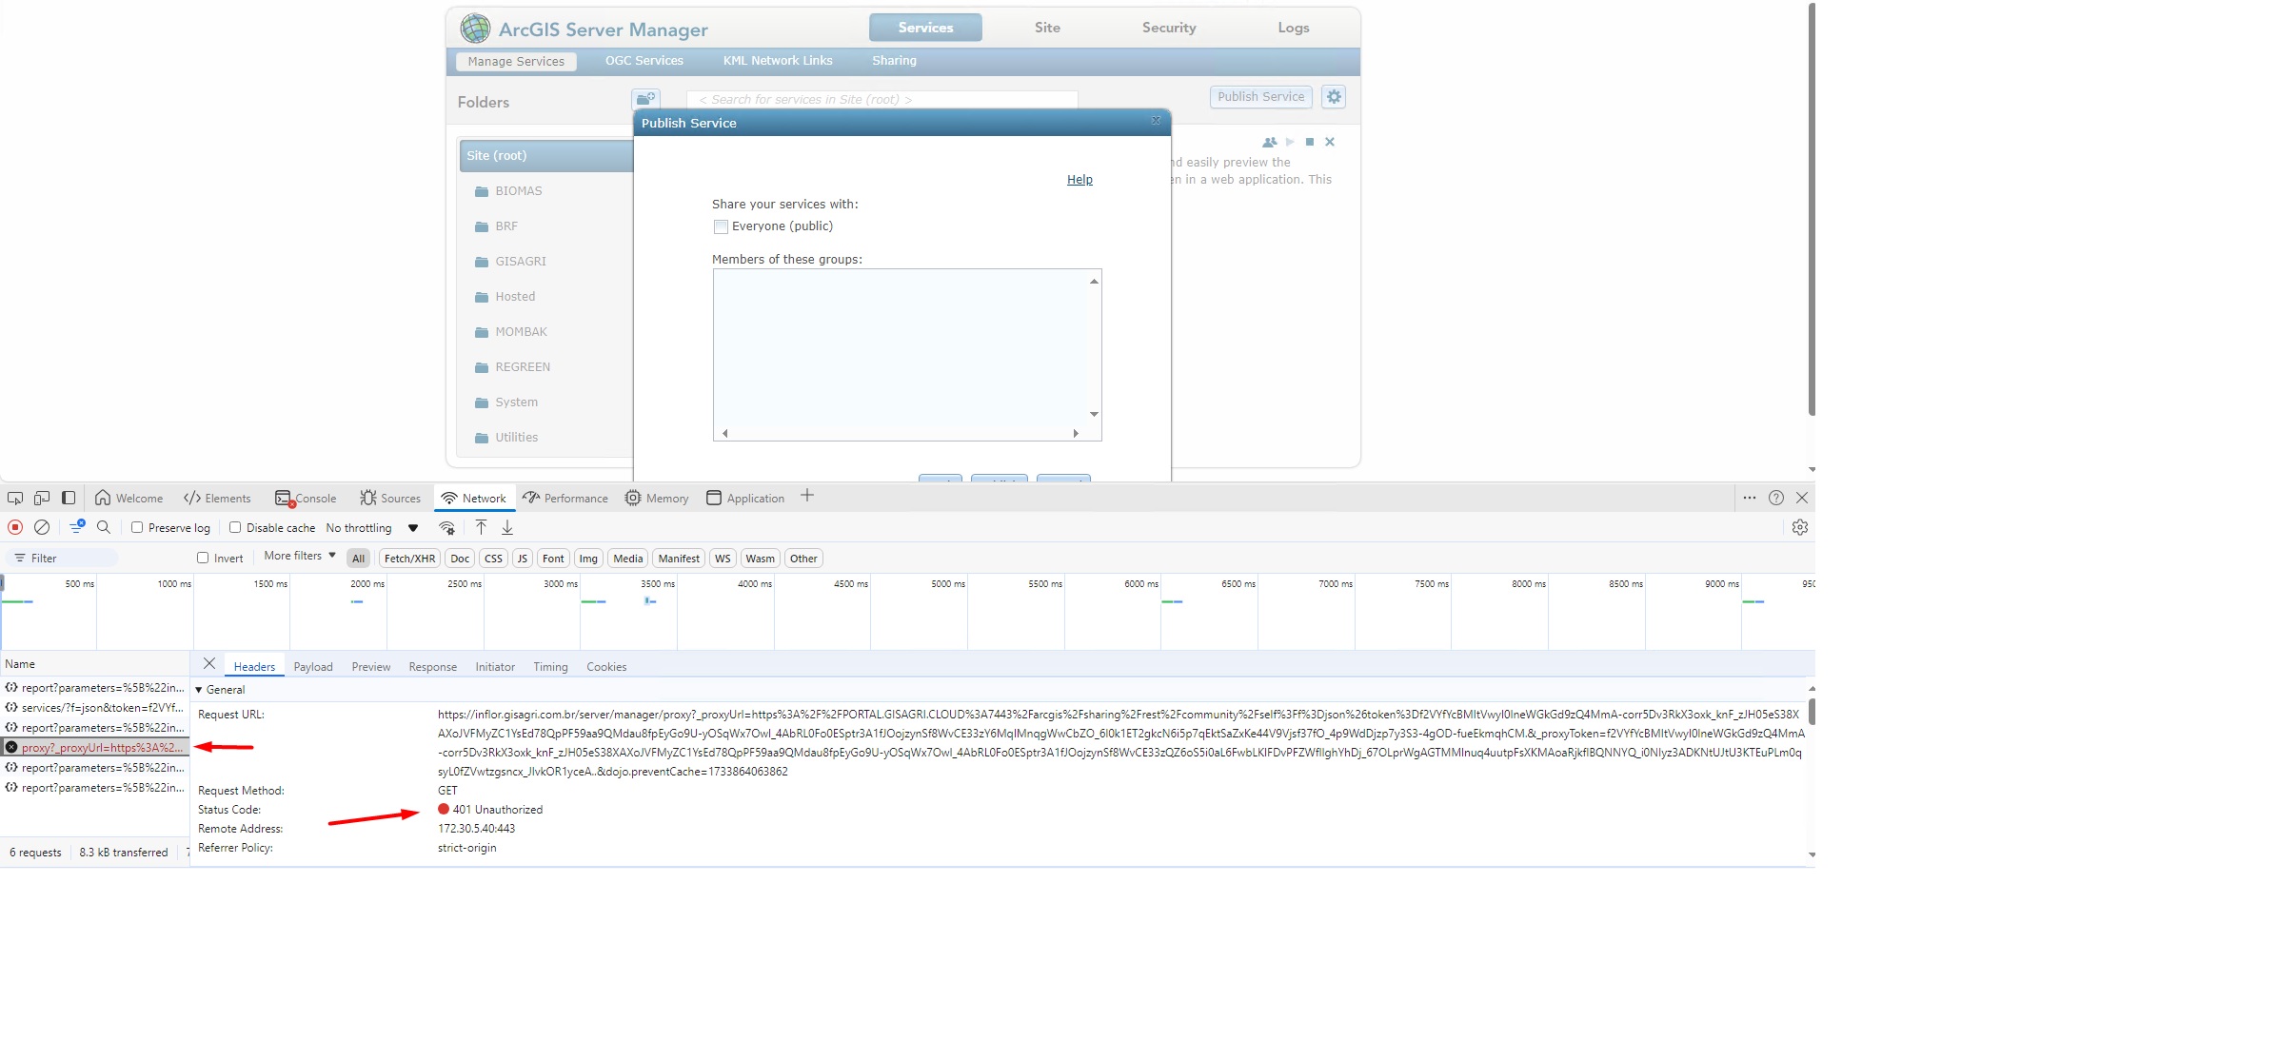
Task: Enable Disable cache checkbox
Action: [x=235, y=527]
